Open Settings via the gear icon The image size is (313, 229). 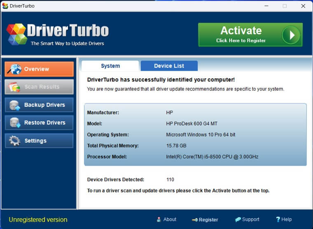15,141
